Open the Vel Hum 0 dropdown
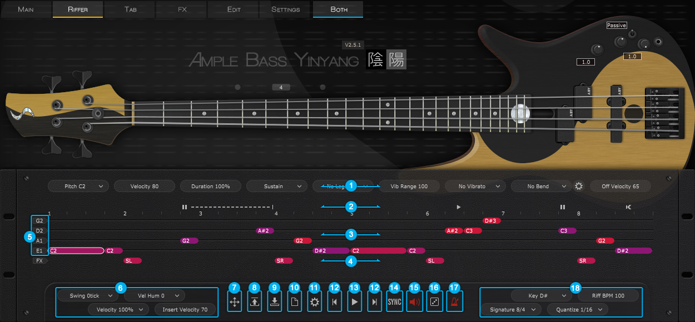 pyautogui.click(x=155, y=296)
